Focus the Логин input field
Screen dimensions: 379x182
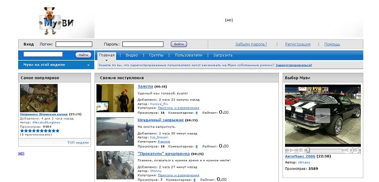74,44
